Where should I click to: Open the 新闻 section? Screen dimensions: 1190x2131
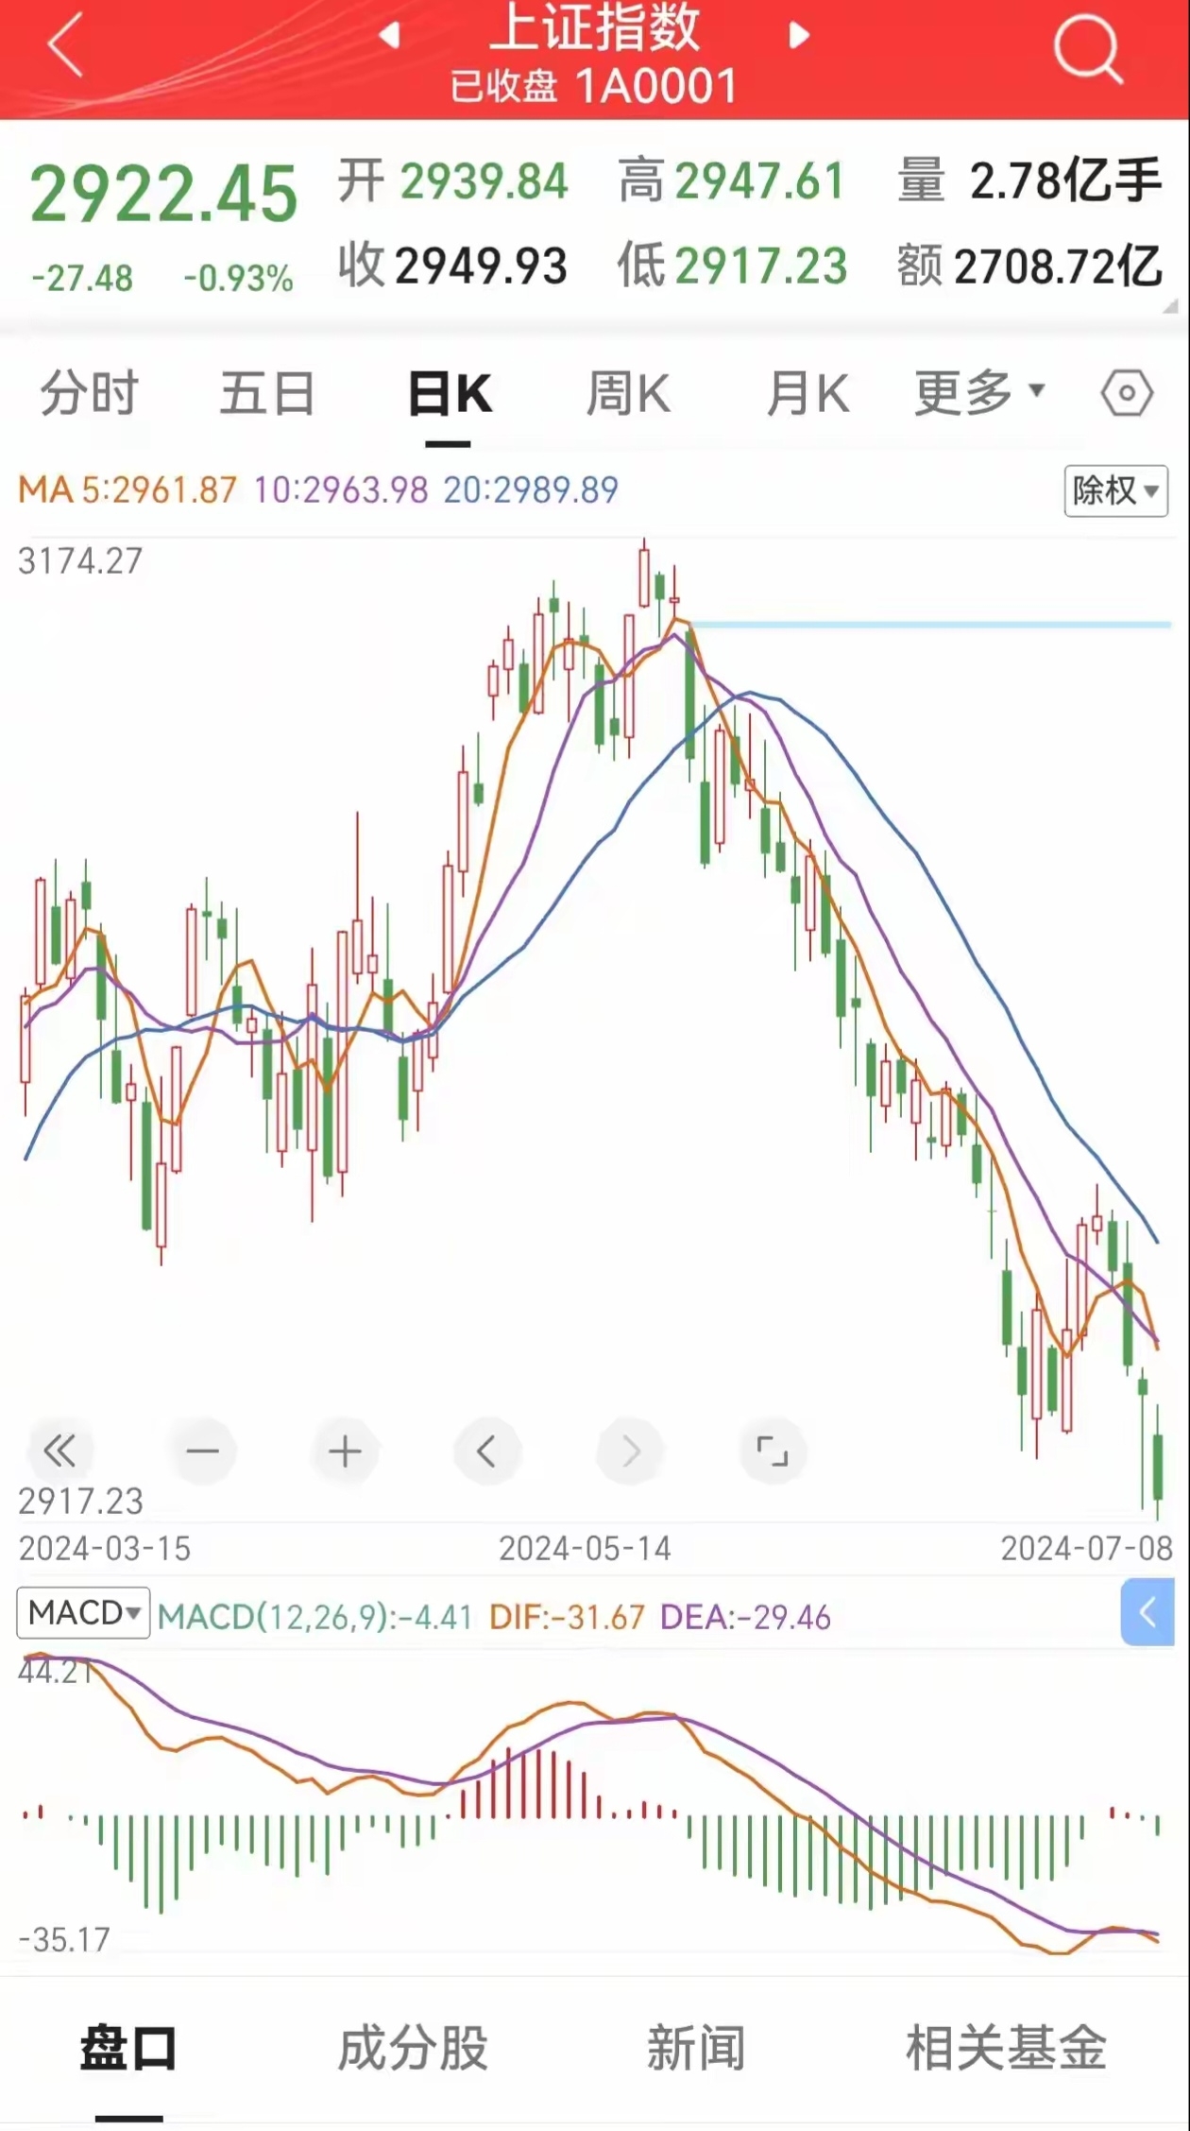[x=696, y=2048]
